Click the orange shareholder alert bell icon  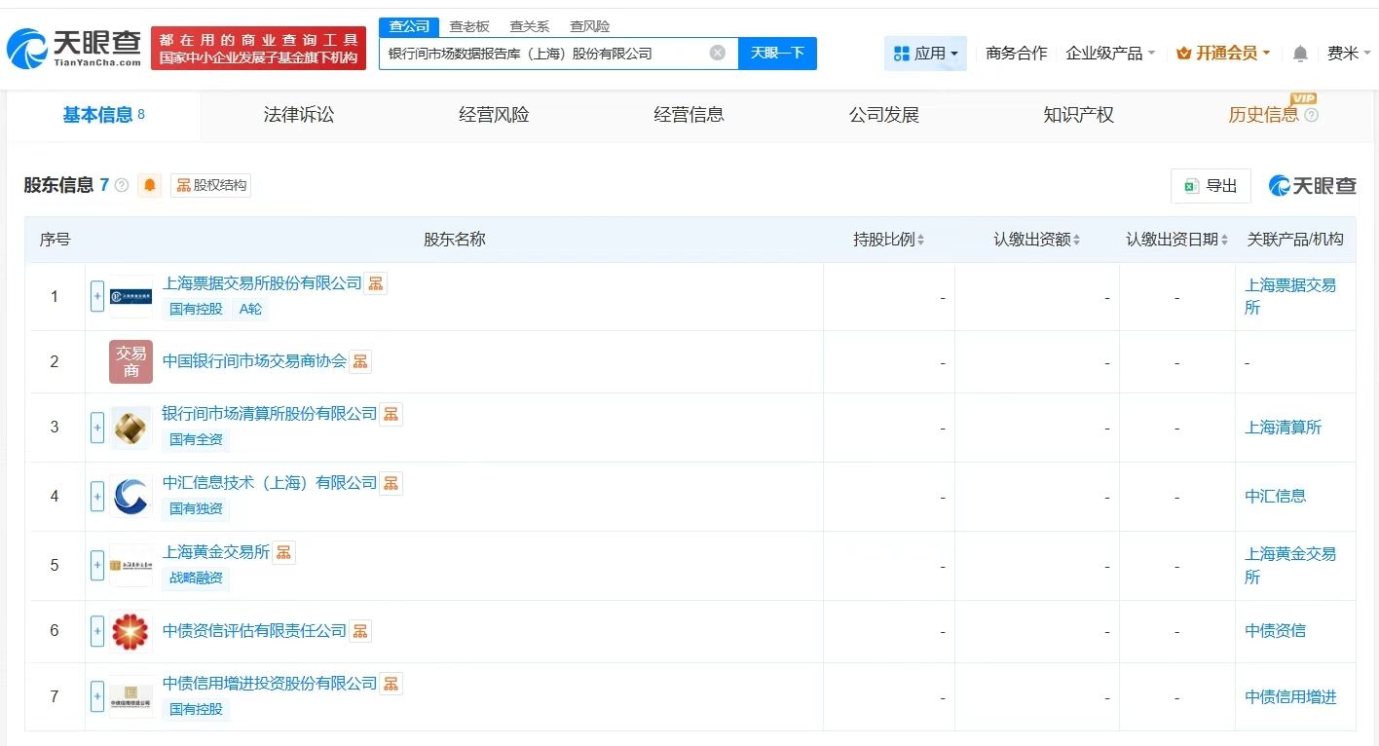point(149,185)
